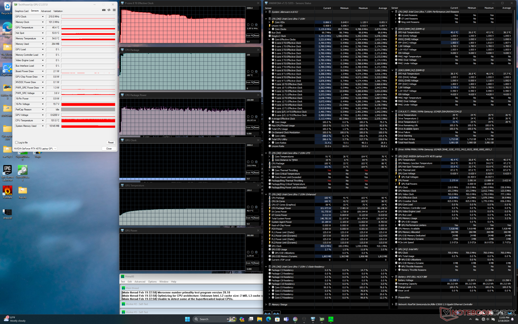The width and height of the screenshot is (518, 324).
Task: Collapse the Core Effective Clocks tree node
Action: [x=269, y=39]
